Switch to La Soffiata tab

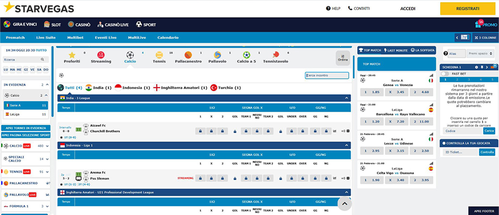click(x=422, y=50)
